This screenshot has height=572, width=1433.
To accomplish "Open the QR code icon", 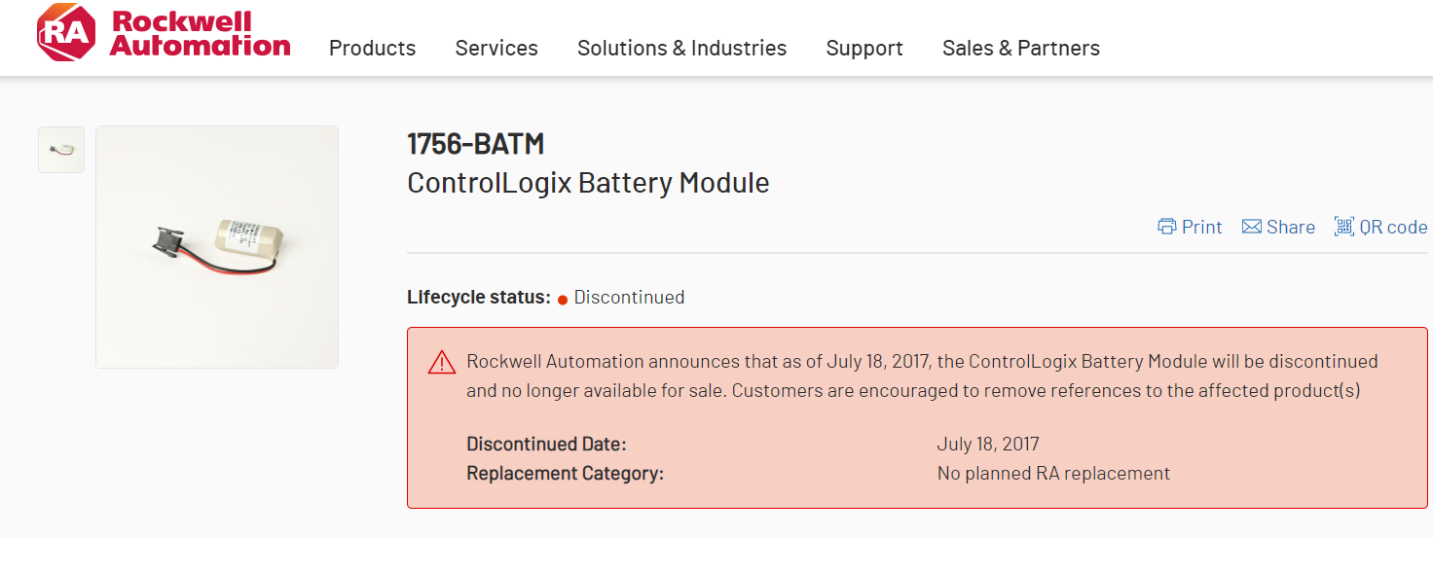I will [1344, 227].
